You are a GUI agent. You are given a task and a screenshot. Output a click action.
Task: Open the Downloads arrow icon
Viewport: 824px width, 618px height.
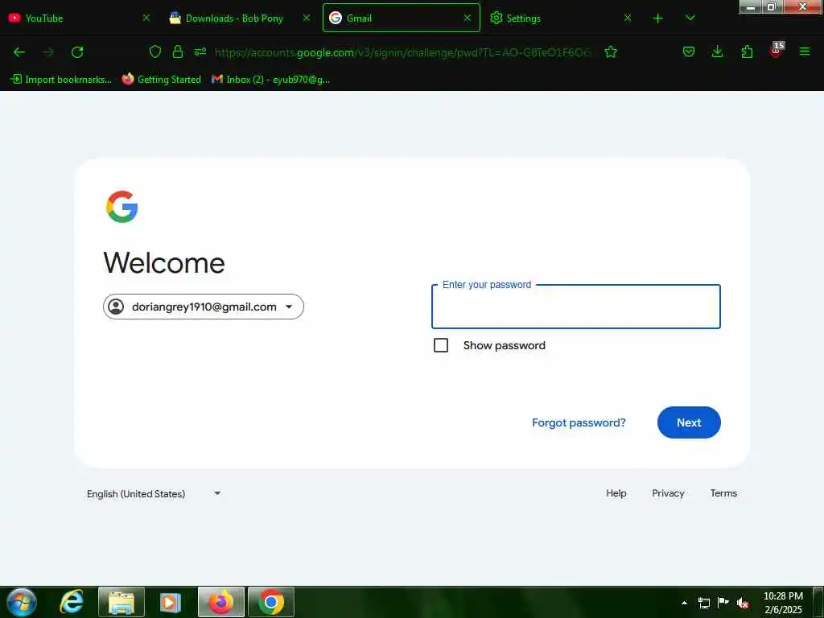pyautogui.click(x=717, y=51)
